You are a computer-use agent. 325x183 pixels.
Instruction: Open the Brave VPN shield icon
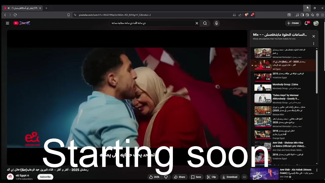pyautogui.click(x=317, y=15)
